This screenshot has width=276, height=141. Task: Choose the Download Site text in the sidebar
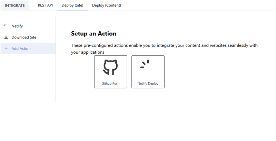[24, 37]
